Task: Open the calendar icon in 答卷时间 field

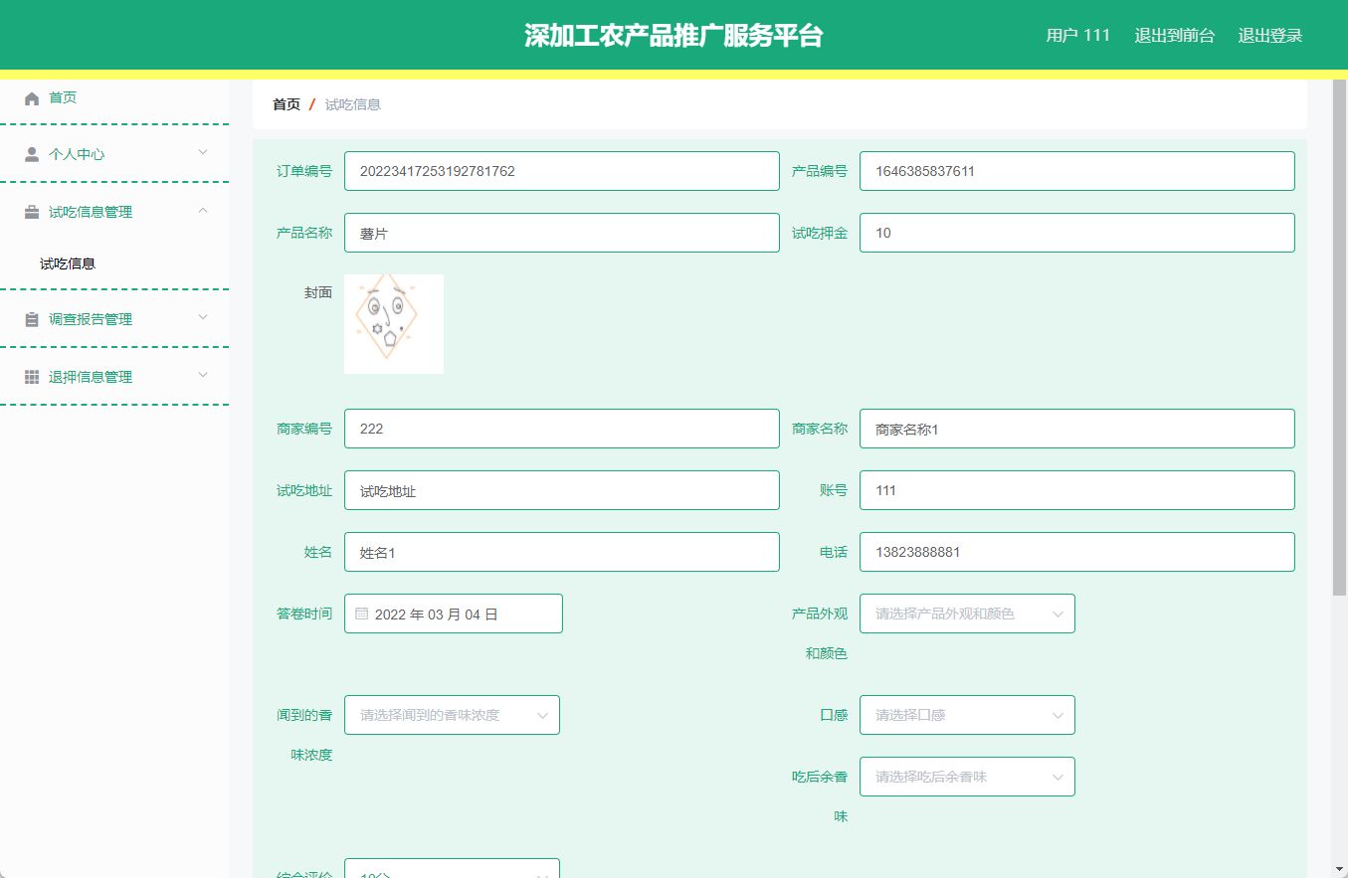Action: point(360,614)
